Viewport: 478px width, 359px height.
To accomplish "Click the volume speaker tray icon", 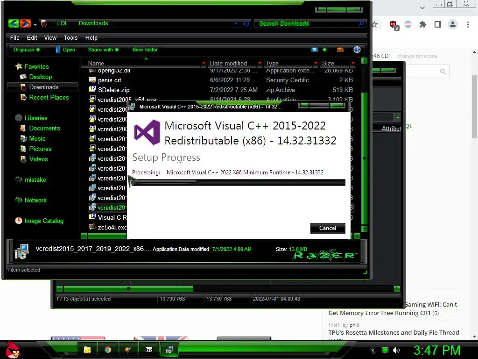I will tap(396, 350).
